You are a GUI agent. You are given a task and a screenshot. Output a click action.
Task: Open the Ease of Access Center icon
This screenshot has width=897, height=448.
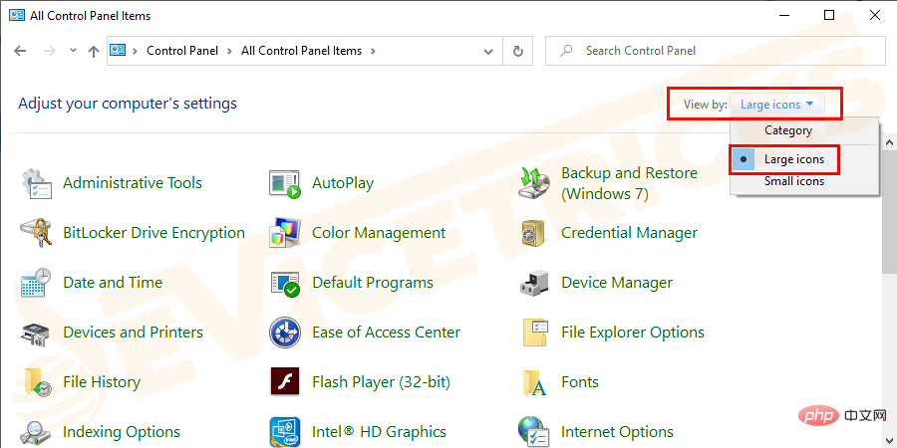click(285, 333)
